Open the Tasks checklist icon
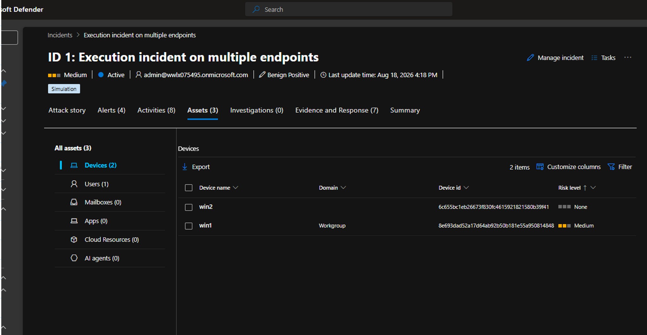This screenshot has width=647, height=335. coord(594,58)
